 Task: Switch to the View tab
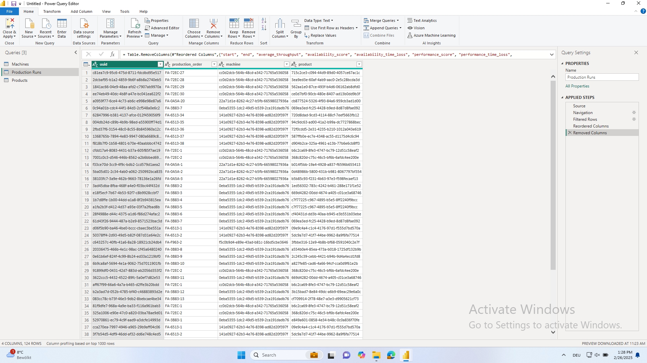106,11
